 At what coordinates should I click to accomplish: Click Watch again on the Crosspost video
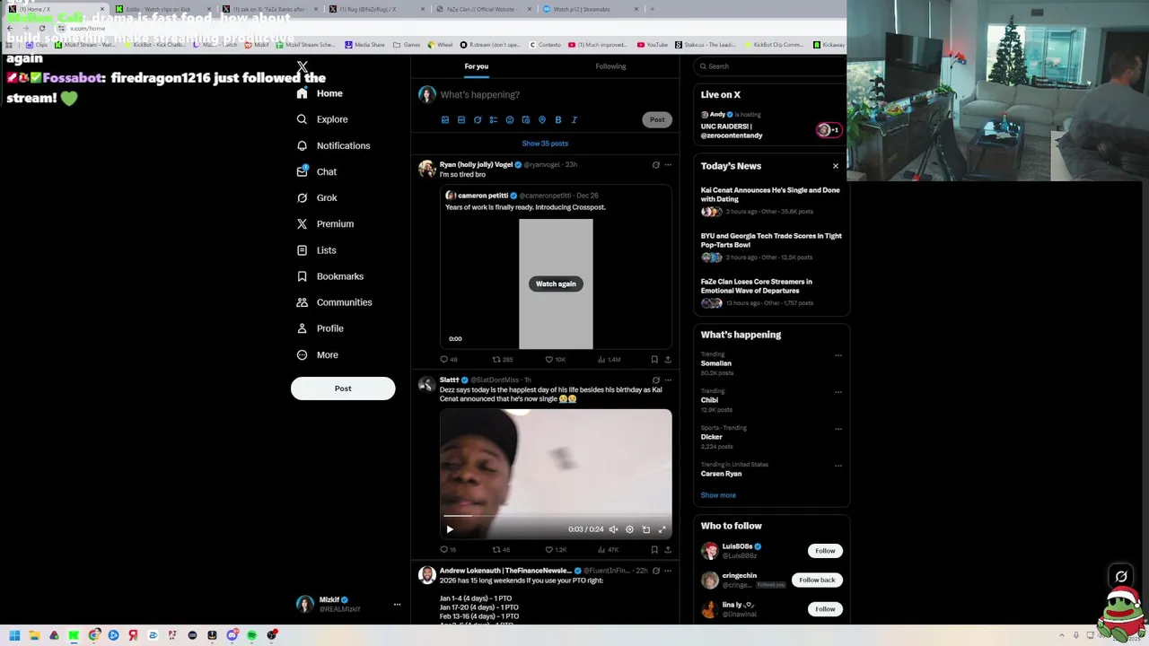click(x=556, y=284)
